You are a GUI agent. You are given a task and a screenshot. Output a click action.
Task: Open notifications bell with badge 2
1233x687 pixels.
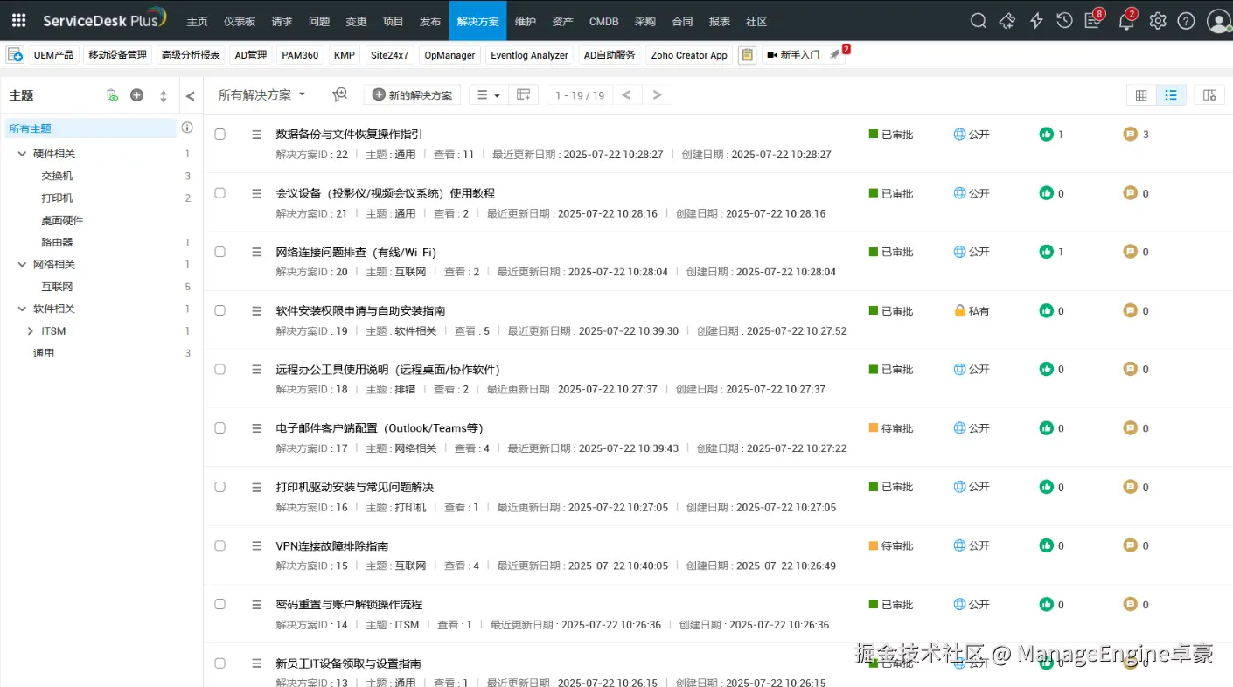point(1126,21)
